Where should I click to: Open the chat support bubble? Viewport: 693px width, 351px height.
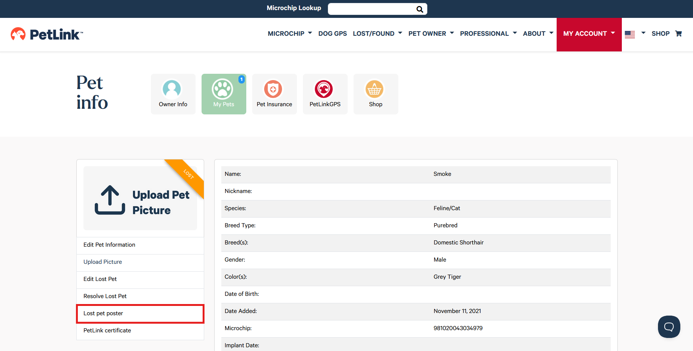[x=669, y=327]
